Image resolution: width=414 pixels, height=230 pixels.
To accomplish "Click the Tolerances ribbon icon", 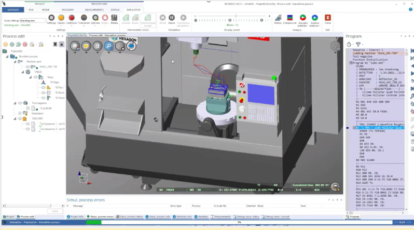I will coord(84,19).
